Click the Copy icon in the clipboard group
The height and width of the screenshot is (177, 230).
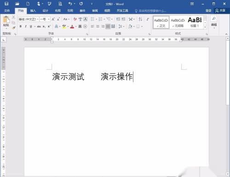[13, 23]
